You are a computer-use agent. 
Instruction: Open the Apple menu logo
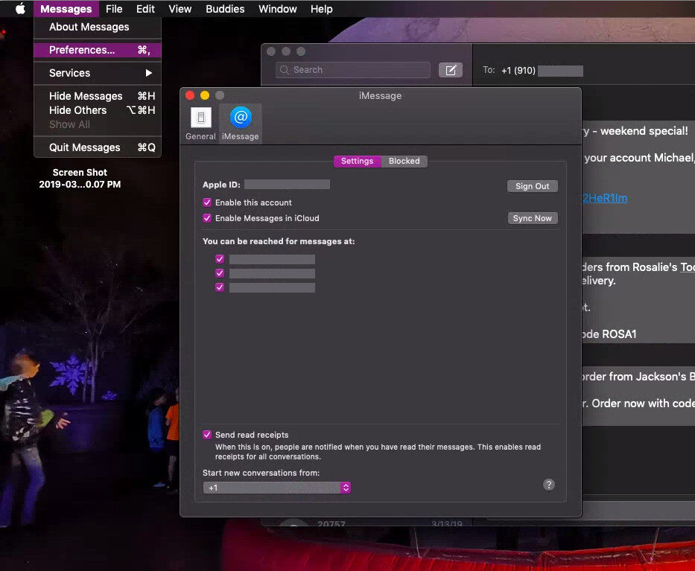(x=20, y=9)
